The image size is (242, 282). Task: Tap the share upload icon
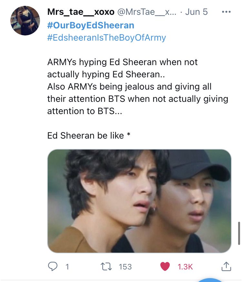tap(226, 266)
